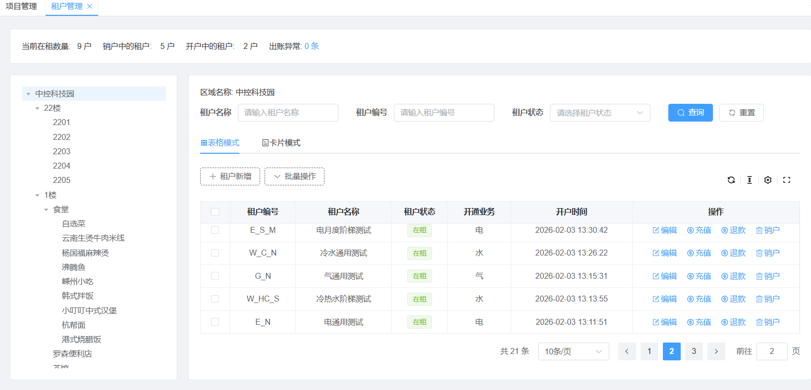Refund tenant W_HC_S
The height and width of the screenshot is (390, 811).
(x=733, y=299)
